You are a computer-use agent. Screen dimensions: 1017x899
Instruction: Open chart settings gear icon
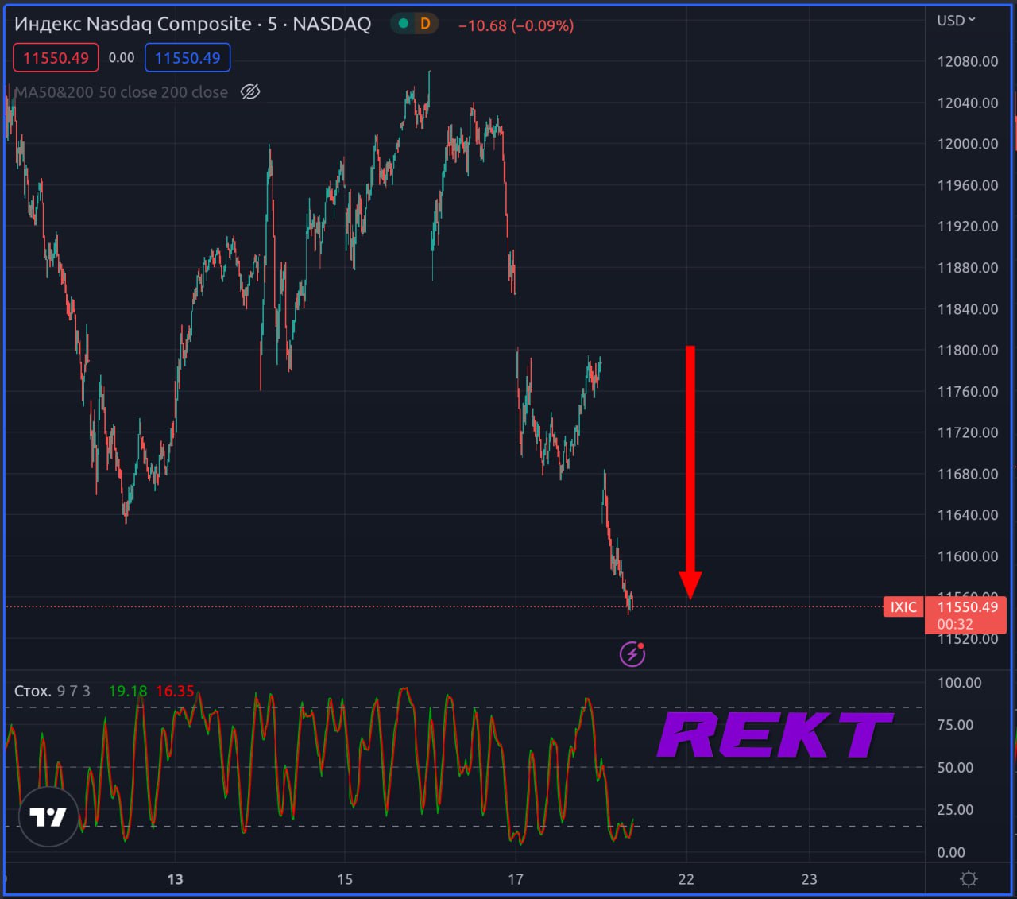pos(969,879)
